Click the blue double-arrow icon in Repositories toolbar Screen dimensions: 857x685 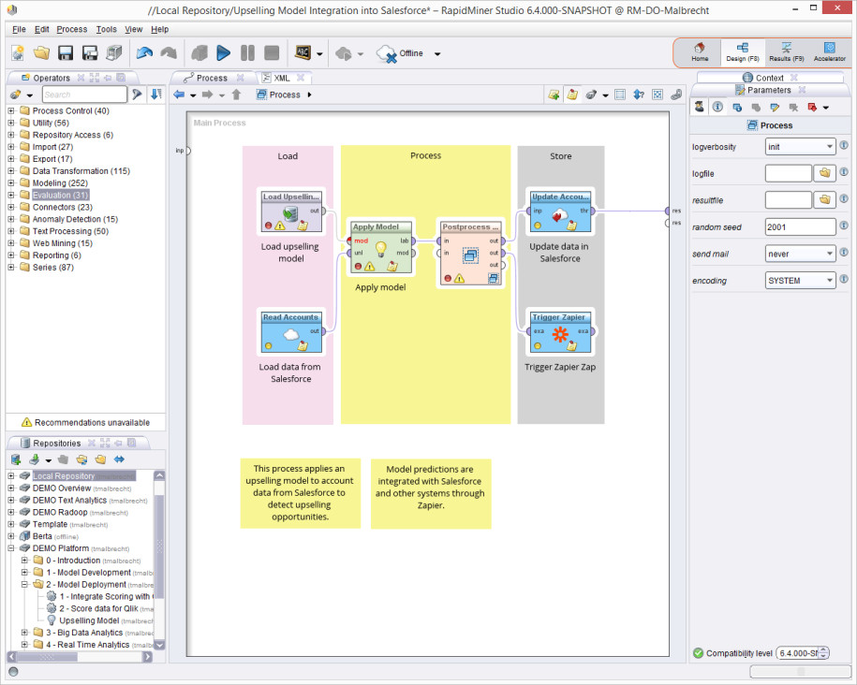(x=119, y=459)
